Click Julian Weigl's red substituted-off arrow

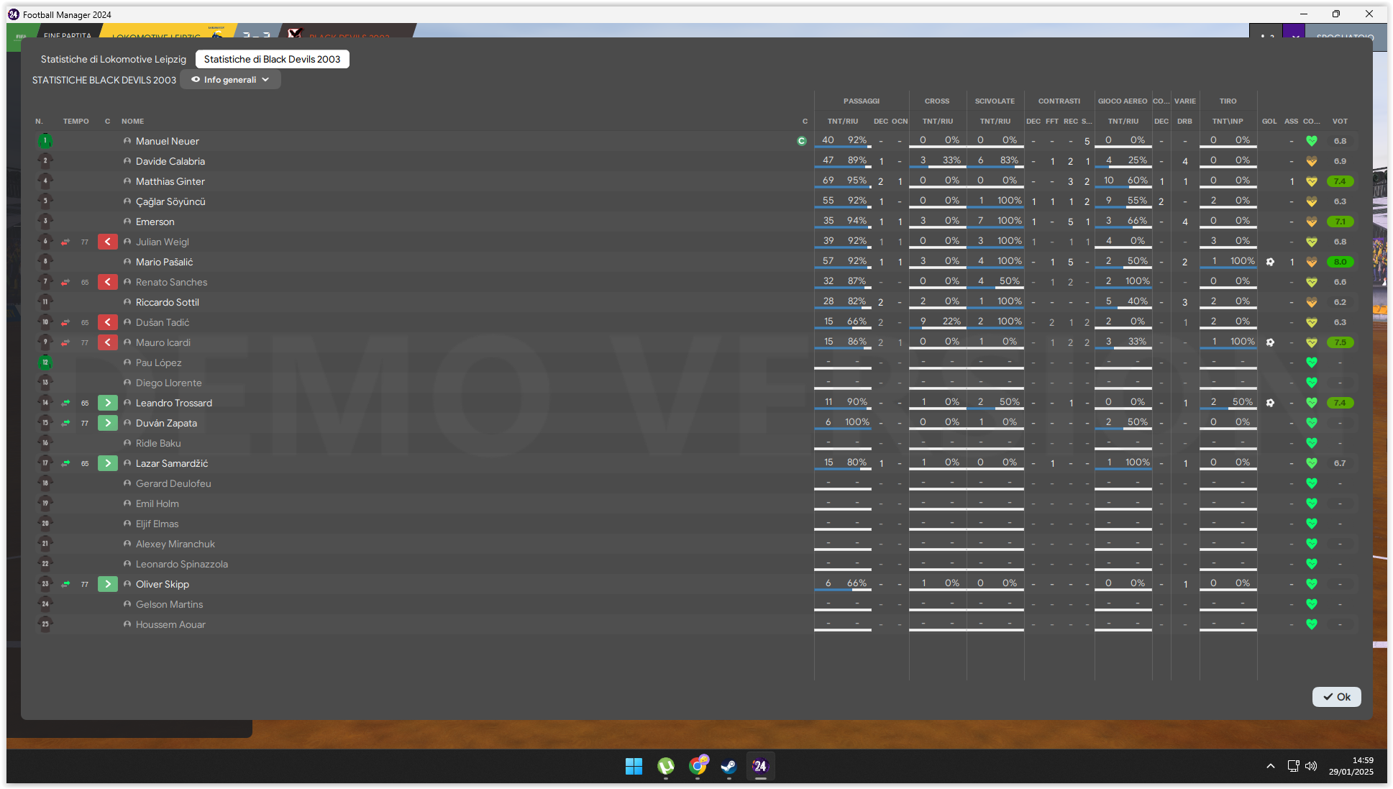coord(107,242)
